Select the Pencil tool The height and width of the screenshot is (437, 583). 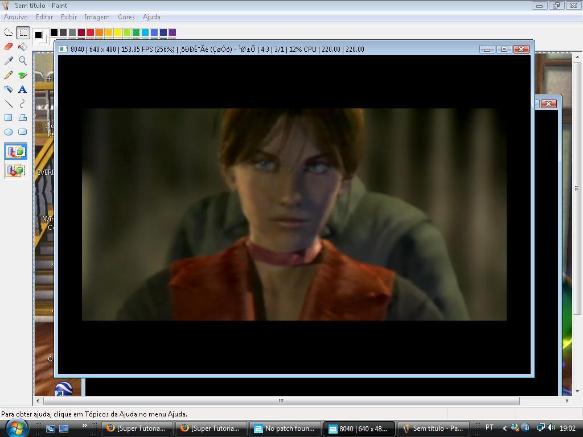coord(8,75)
